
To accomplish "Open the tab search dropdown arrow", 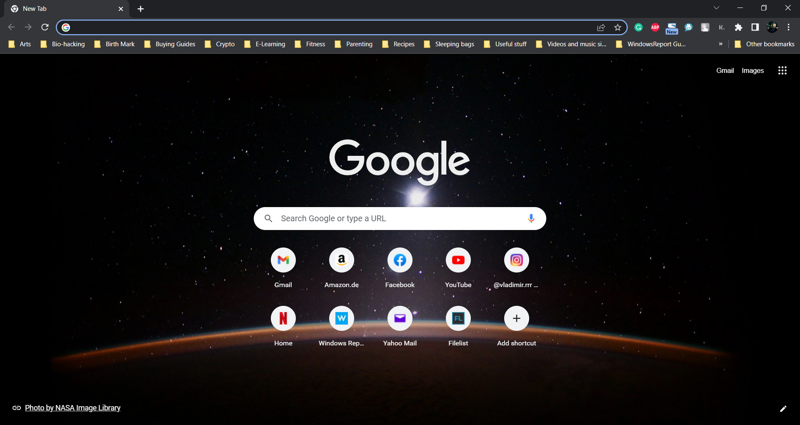I will click(716, 8).
